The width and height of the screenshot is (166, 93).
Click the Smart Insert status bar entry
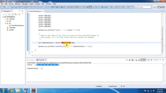(113, 86)
